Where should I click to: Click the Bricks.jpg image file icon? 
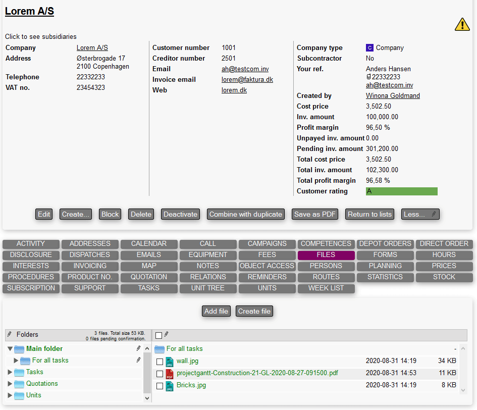[170, 386]
